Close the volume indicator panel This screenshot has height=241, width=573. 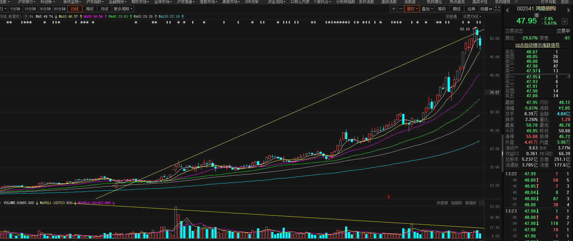tap(481, 203)
